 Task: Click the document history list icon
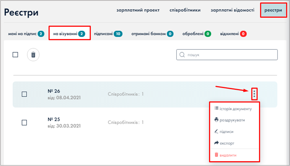pyautogui.click(x=217, y=109)
